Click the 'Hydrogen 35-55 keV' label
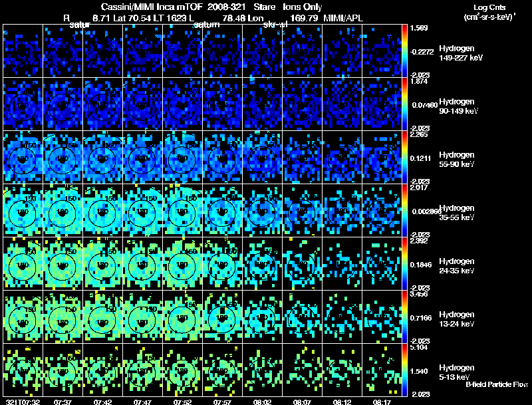The height and width of the screenshot is (405, 532). (457, 213)
